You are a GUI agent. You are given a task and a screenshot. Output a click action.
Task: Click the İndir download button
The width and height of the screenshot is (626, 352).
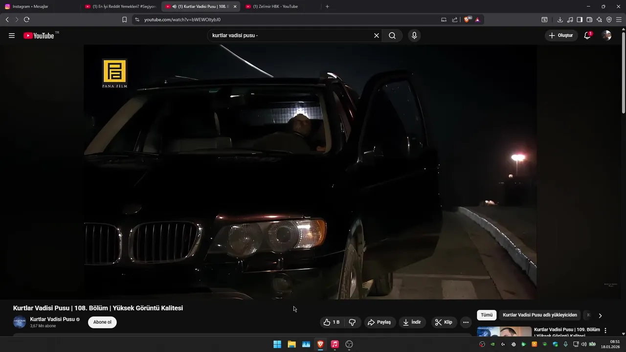coord(412,322)
